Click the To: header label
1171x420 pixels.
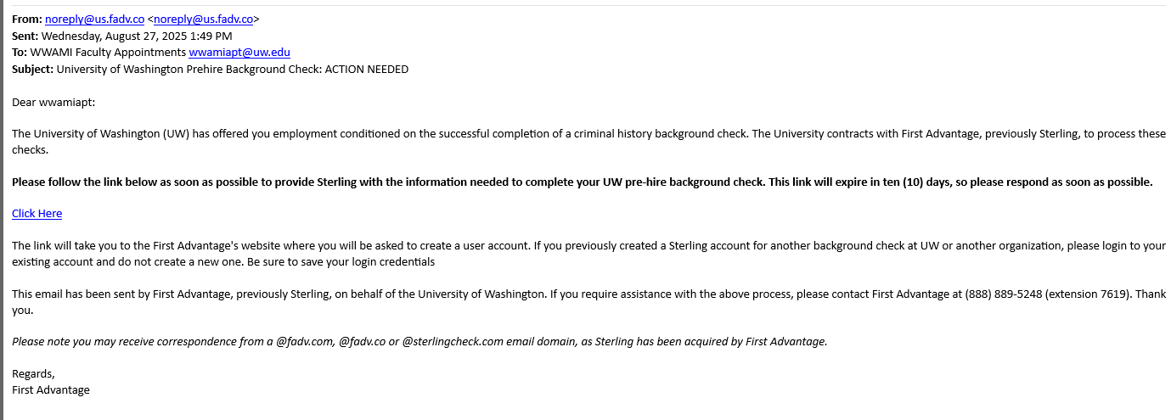(x=20, y=52)
